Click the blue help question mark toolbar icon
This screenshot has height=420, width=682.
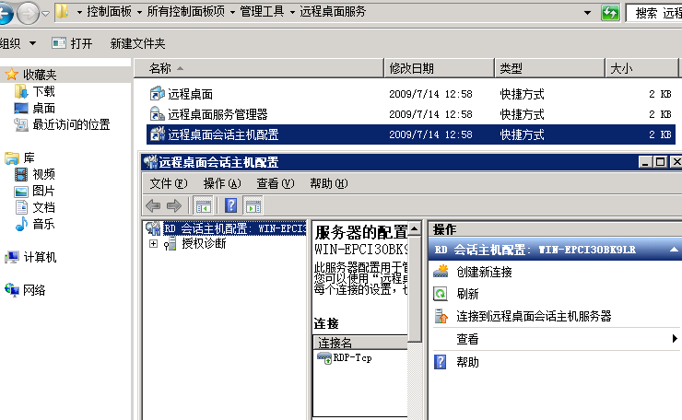(x=230, y=205)
